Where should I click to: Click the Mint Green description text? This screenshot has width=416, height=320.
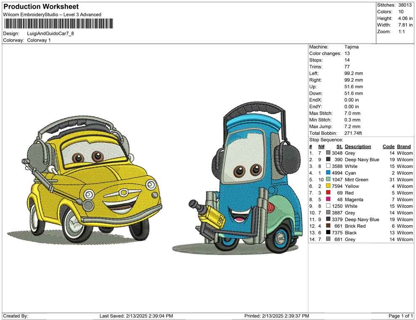point(357,179)
